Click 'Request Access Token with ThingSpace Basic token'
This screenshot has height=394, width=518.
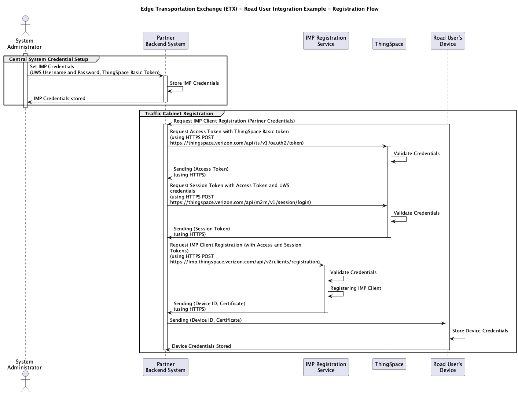[x=229, y=131]
